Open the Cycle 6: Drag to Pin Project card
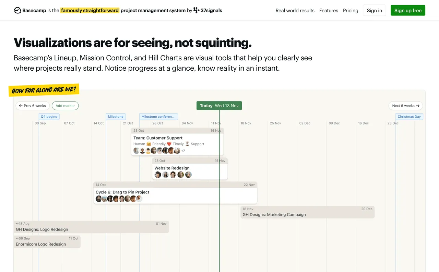Image resolution: width=439 pixels, height=272 pixels. coord(122,192)
